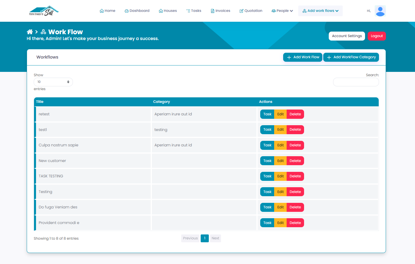Viewport: 415px width, 264px height.
Task: Navigate to Quotation
Action: tap(251, 11)
